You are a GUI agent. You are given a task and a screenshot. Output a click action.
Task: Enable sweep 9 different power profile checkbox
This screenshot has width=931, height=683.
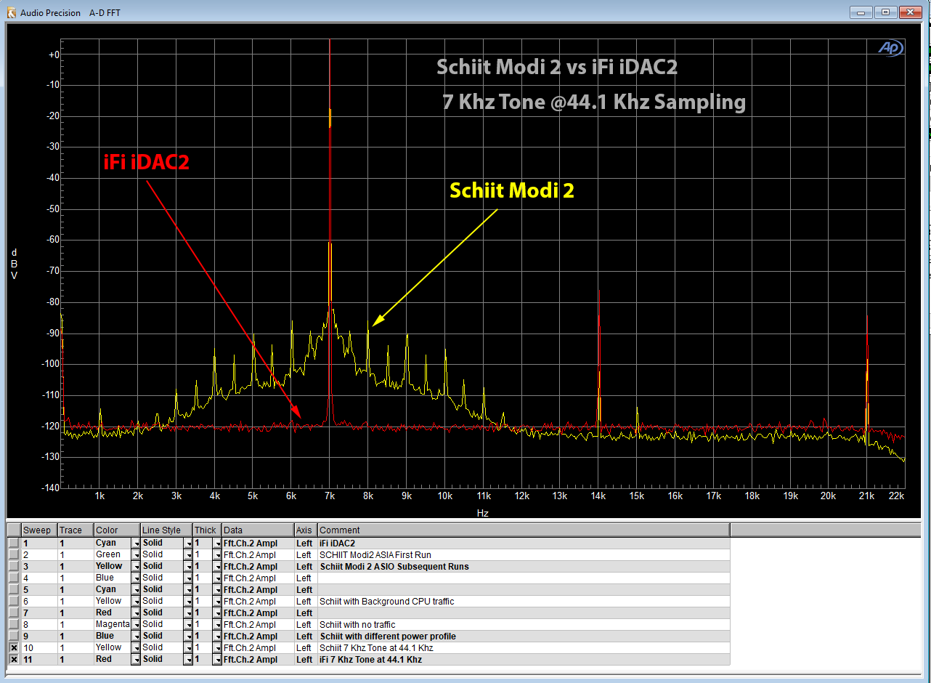pos(14,636)
